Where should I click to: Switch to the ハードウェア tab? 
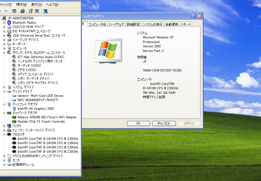(x=116, y=24)
